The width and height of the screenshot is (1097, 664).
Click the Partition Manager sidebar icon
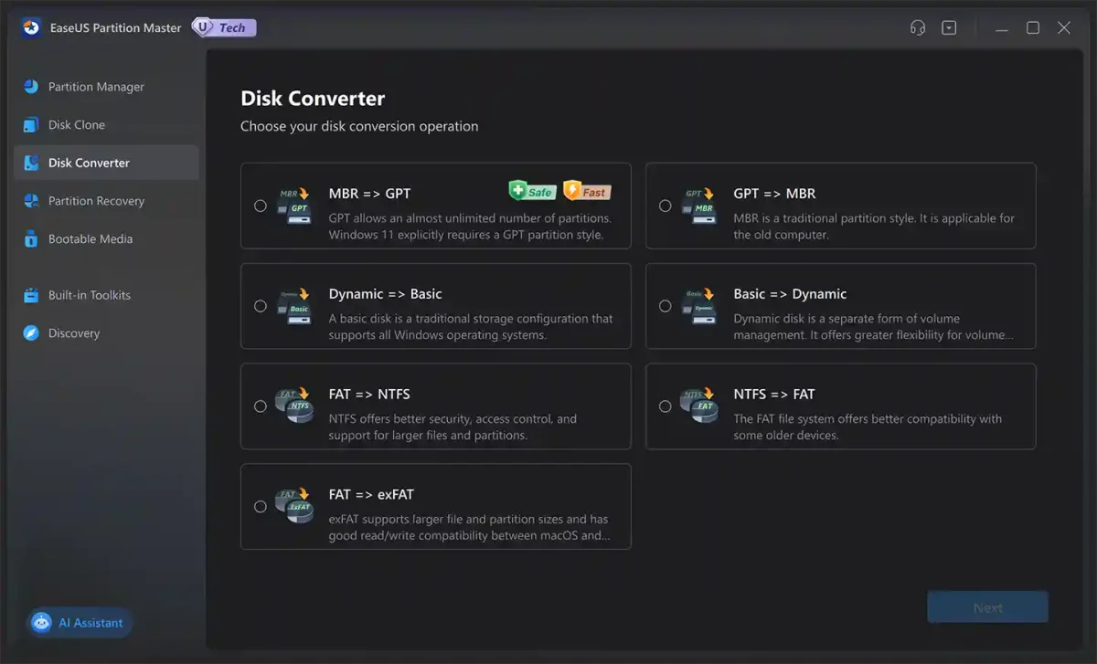31,87
